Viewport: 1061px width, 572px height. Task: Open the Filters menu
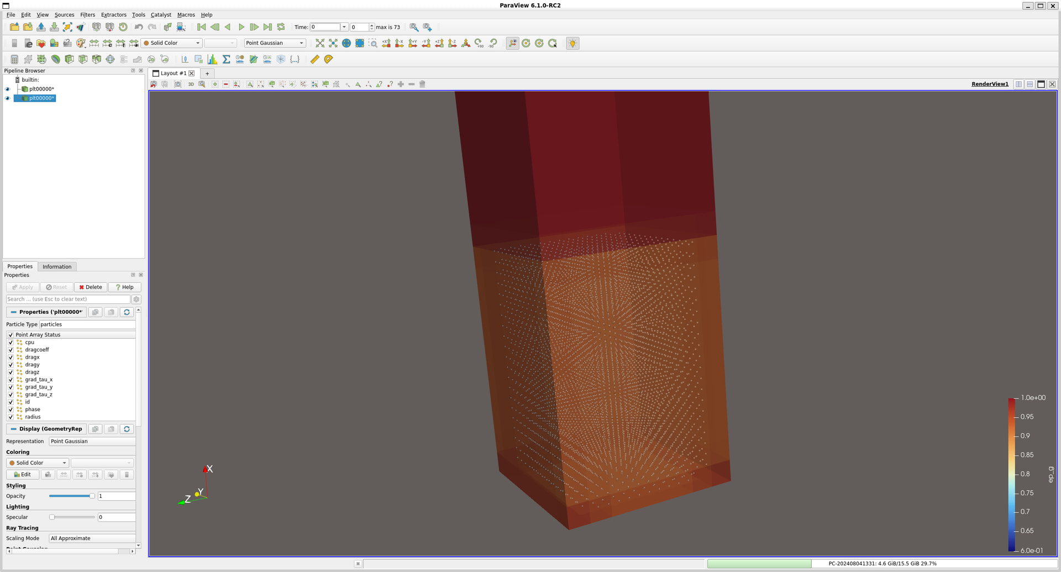tap(87, 15)
